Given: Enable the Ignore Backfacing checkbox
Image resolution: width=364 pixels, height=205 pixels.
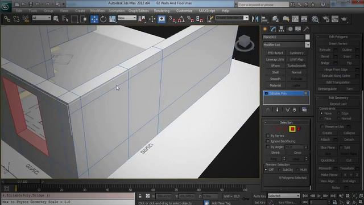Looking at the screenshot, I should [268, 141].
